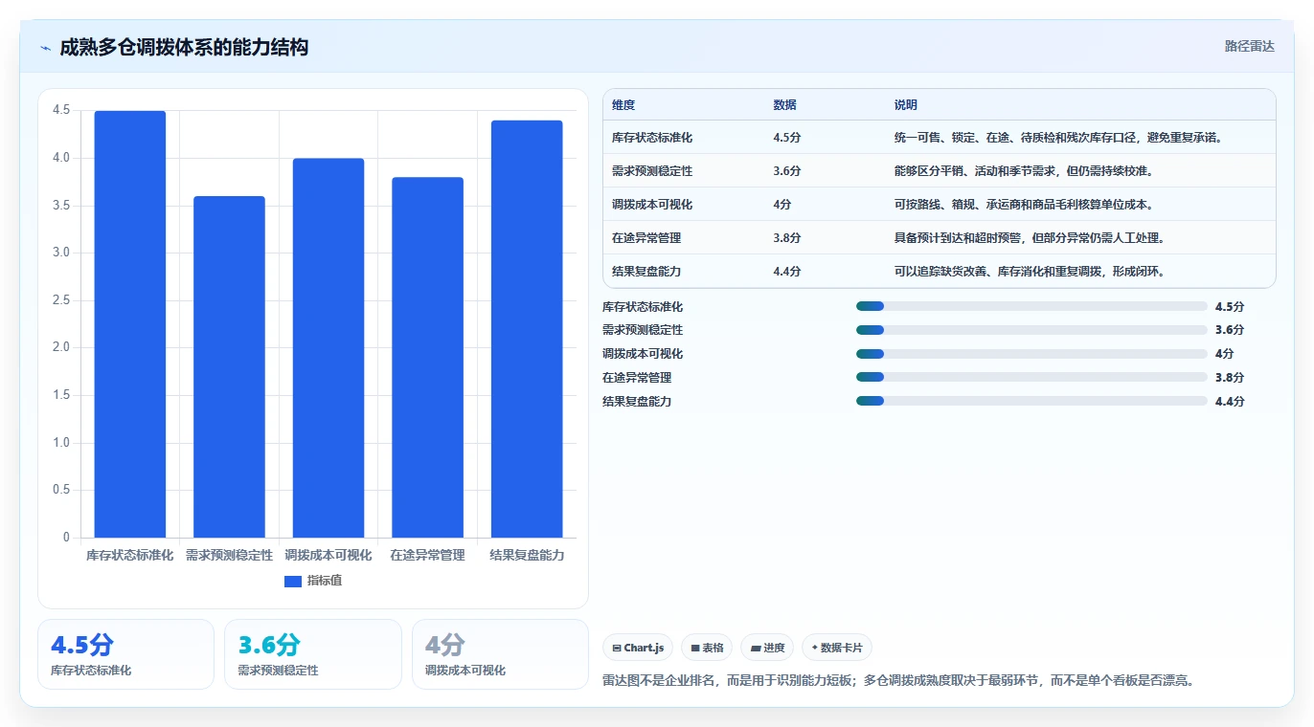Click description starting 统一可售、锁定

point(1058,138)
